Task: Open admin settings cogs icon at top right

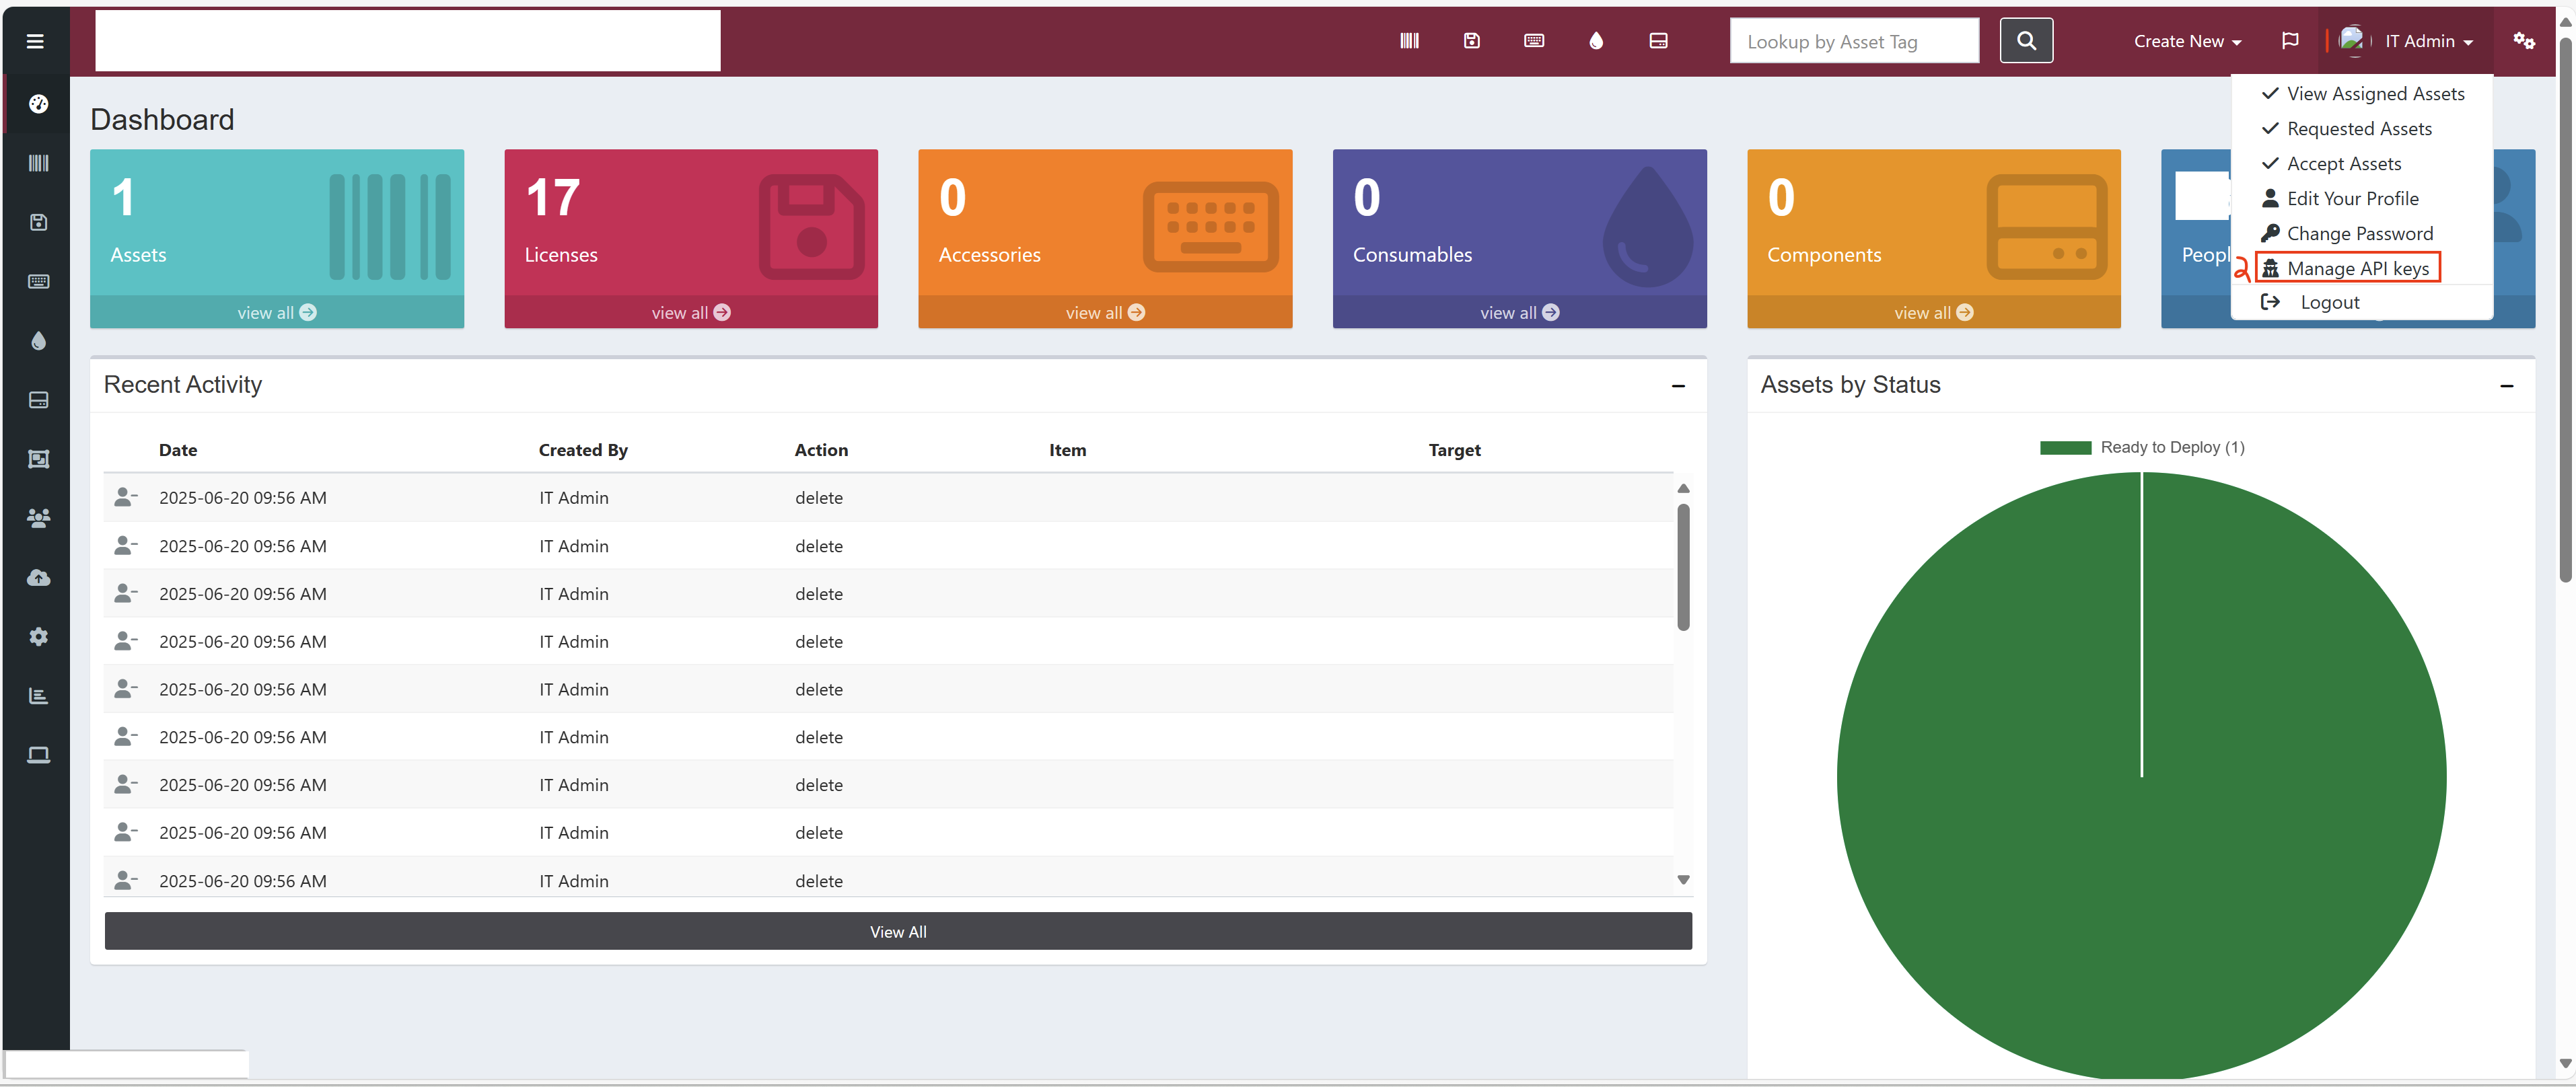Action: tap(2523, 41)
